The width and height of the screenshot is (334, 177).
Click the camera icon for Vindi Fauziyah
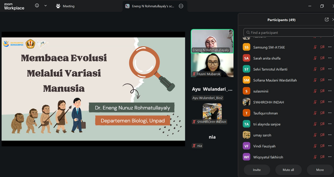[x=323, y=146]
